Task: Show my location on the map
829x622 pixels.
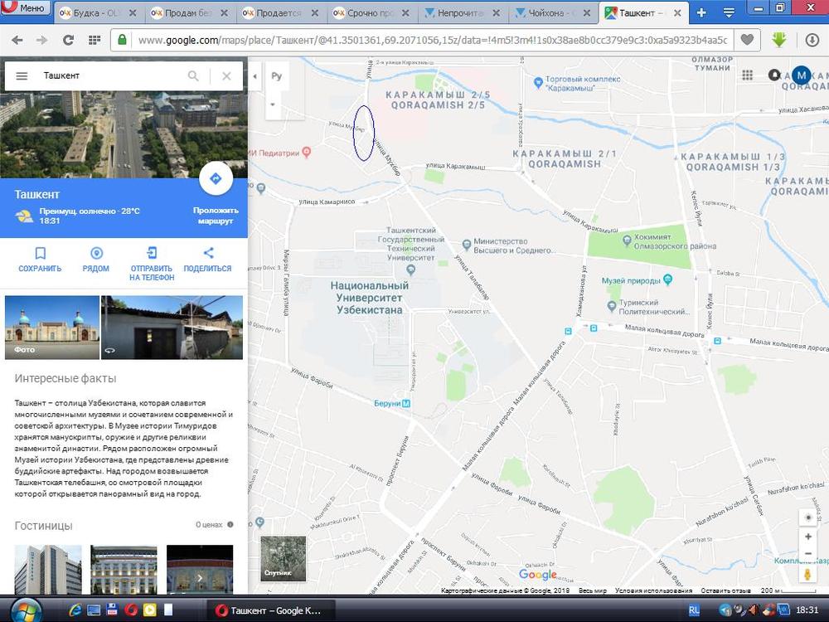Action: coord(808,518)
